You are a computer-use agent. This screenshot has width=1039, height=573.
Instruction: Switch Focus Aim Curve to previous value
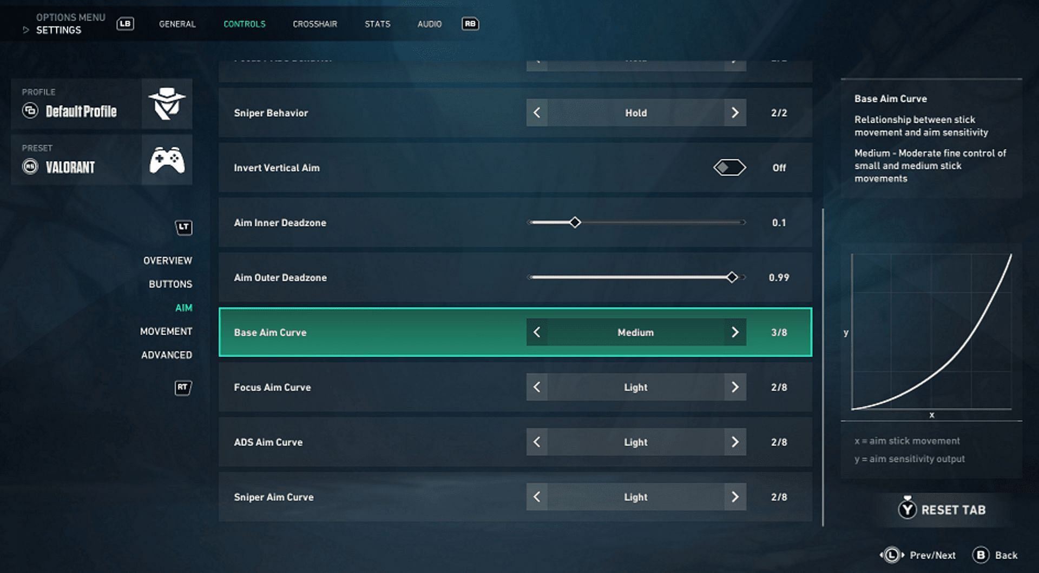coord(537,387)
